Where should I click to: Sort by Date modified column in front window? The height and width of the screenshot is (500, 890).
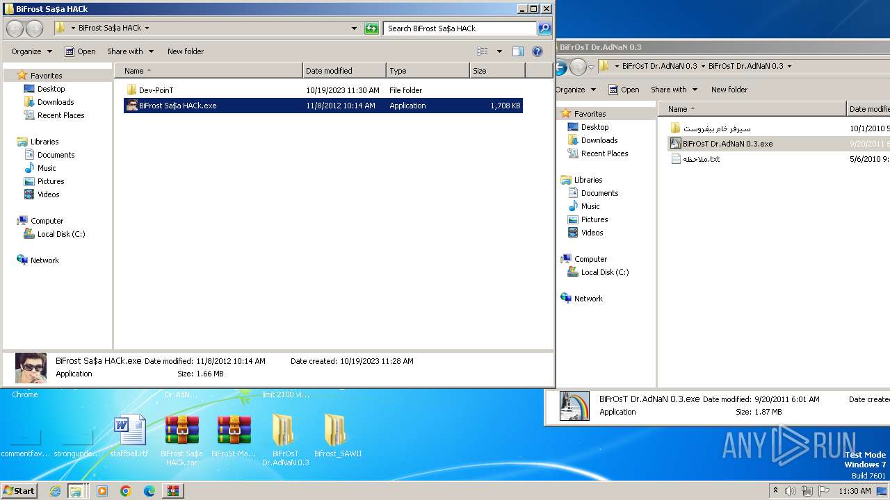[x=344, y=71]
